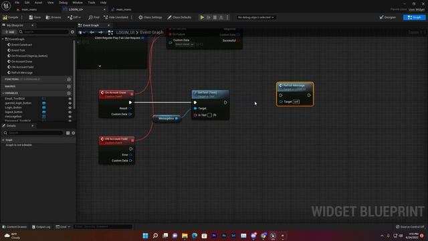Image resolution: width=428 pixels, height=241 pixels.
Task: Click the Hide Unrelated toolbar button
Action: (x=116, y=17)
